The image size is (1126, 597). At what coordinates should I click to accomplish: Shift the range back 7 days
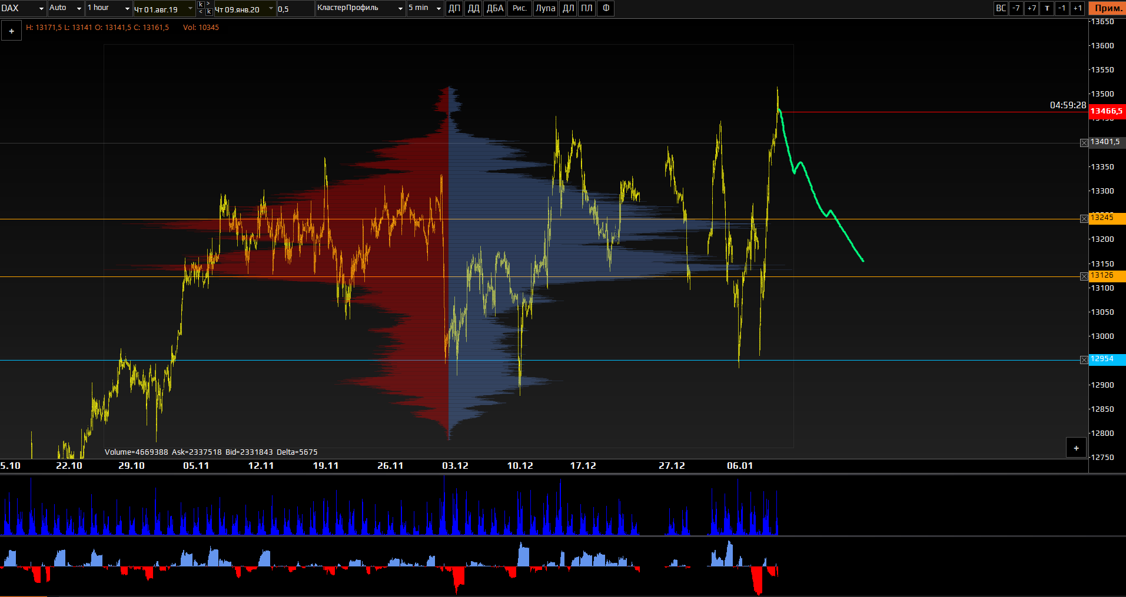(1016, 8)
